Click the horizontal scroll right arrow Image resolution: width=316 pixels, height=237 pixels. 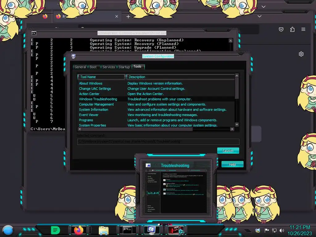point(232,129)
